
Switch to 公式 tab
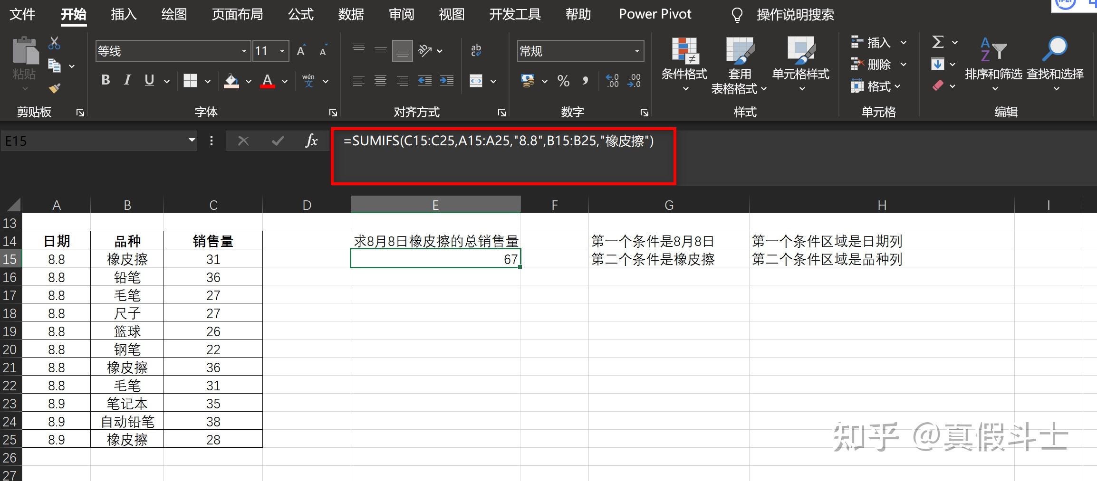click(x=301, y=14)
